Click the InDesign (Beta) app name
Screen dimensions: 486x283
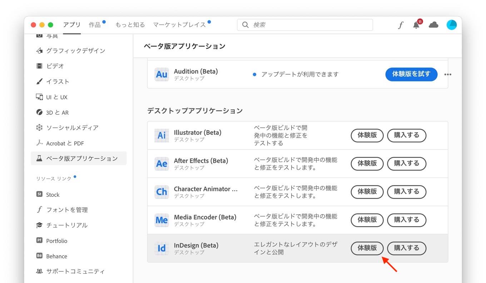point(196,245)
